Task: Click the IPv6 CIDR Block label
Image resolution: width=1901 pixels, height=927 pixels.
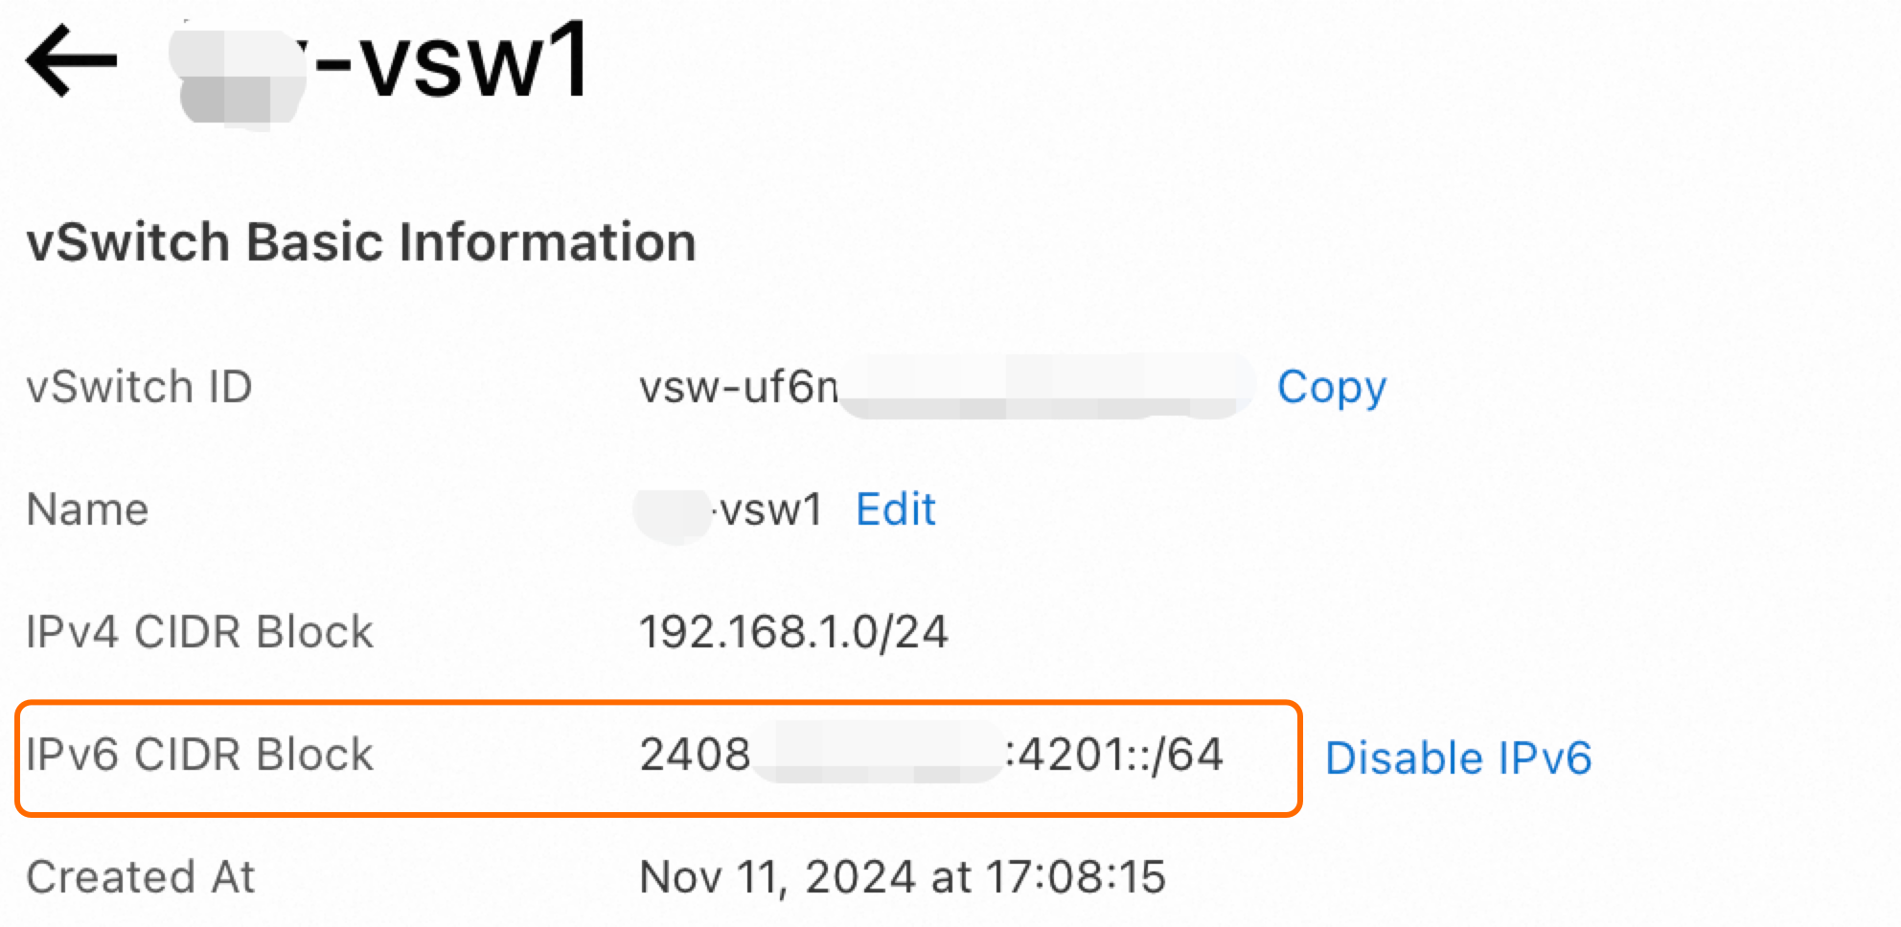Action: pos(199,755)
